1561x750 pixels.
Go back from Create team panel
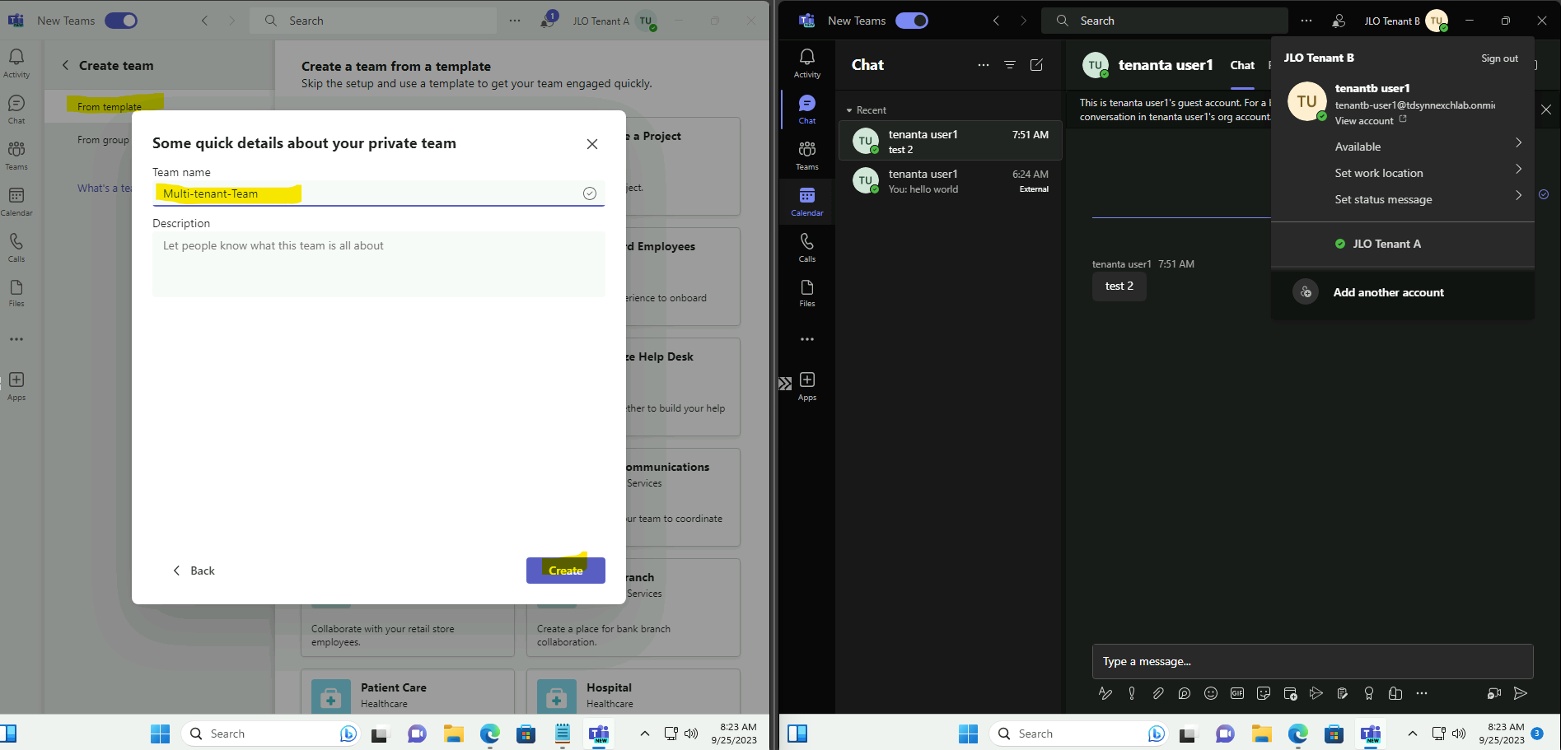(x=65, y=65)
